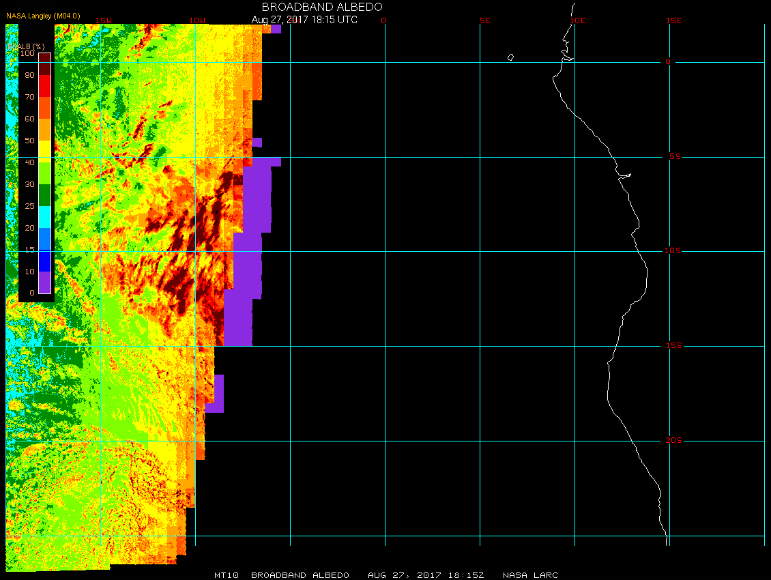The width and height of the screenshot is (771, 580).
Task: Click the 'NASA Langley (M04.0)' label
Action: pyautogui.click(x=43, y=16)
